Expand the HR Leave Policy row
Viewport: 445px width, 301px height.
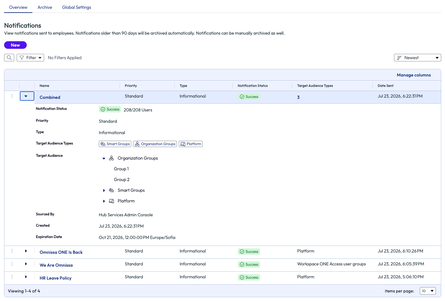26,277
